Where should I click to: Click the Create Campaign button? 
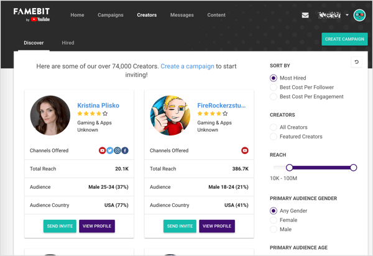click(x=344, y=39)
